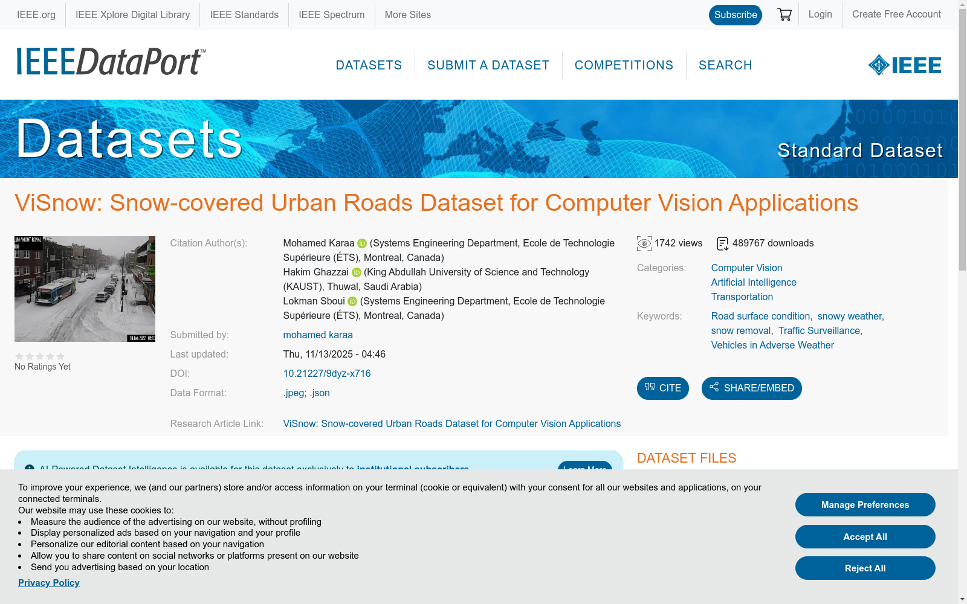Open IEEE Spectrum link

point(332,14)
